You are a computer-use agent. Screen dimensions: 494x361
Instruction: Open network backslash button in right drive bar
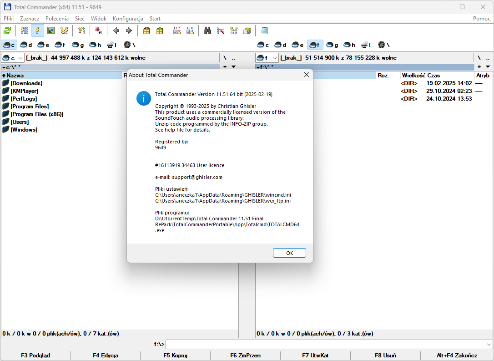pos(384,45)
